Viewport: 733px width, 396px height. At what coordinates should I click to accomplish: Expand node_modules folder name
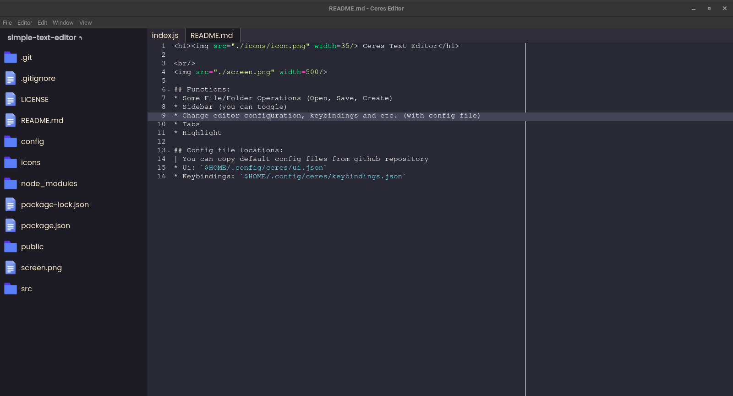pos(49,183)
